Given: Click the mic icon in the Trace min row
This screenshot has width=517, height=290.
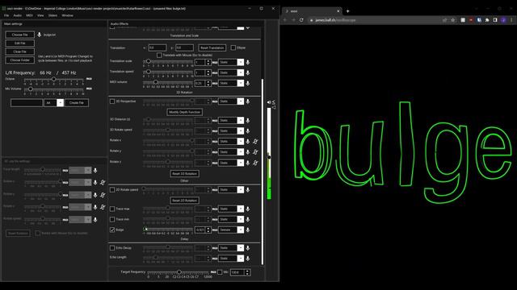Looking at the screenshot, I should [x=248, y=219].
